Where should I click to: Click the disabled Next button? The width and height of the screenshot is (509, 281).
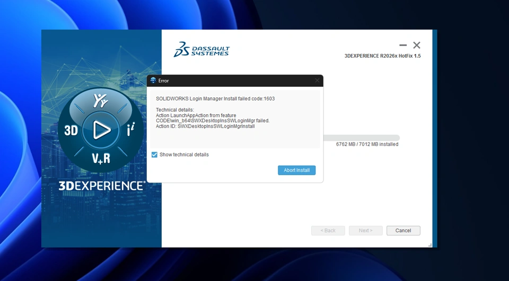(365, 230)
